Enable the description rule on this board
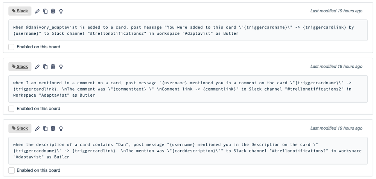 pyautogui.click(x=11, y=170)
